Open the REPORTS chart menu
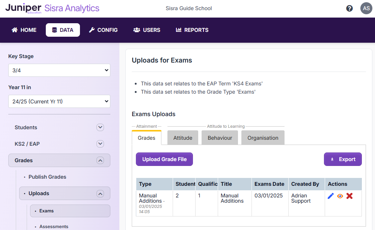This screenshot has width=375, height=230. coord(192,30)
